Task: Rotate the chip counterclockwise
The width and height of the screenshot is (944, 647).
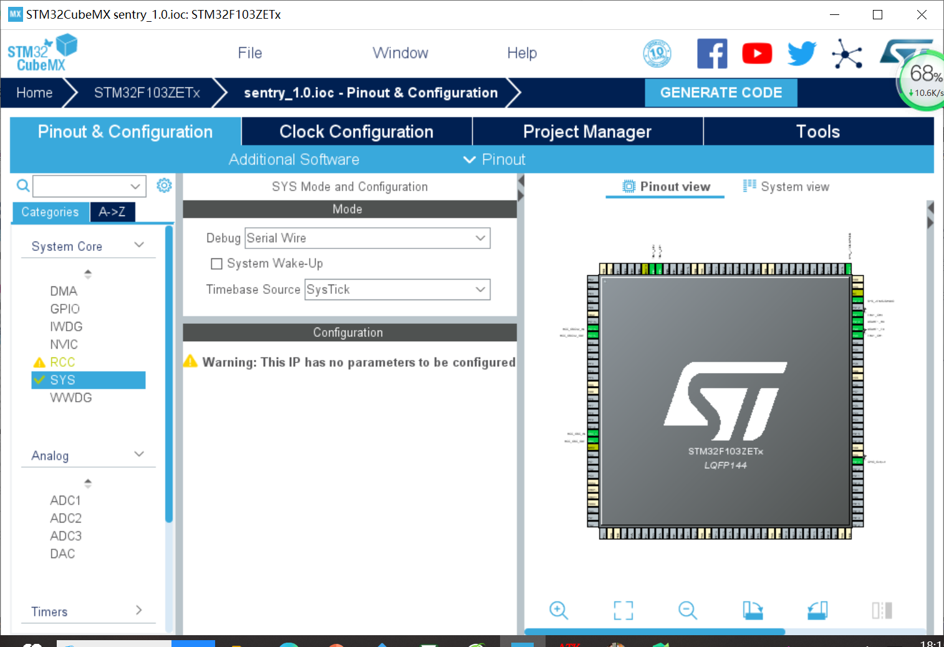Action: pos(817,611)
